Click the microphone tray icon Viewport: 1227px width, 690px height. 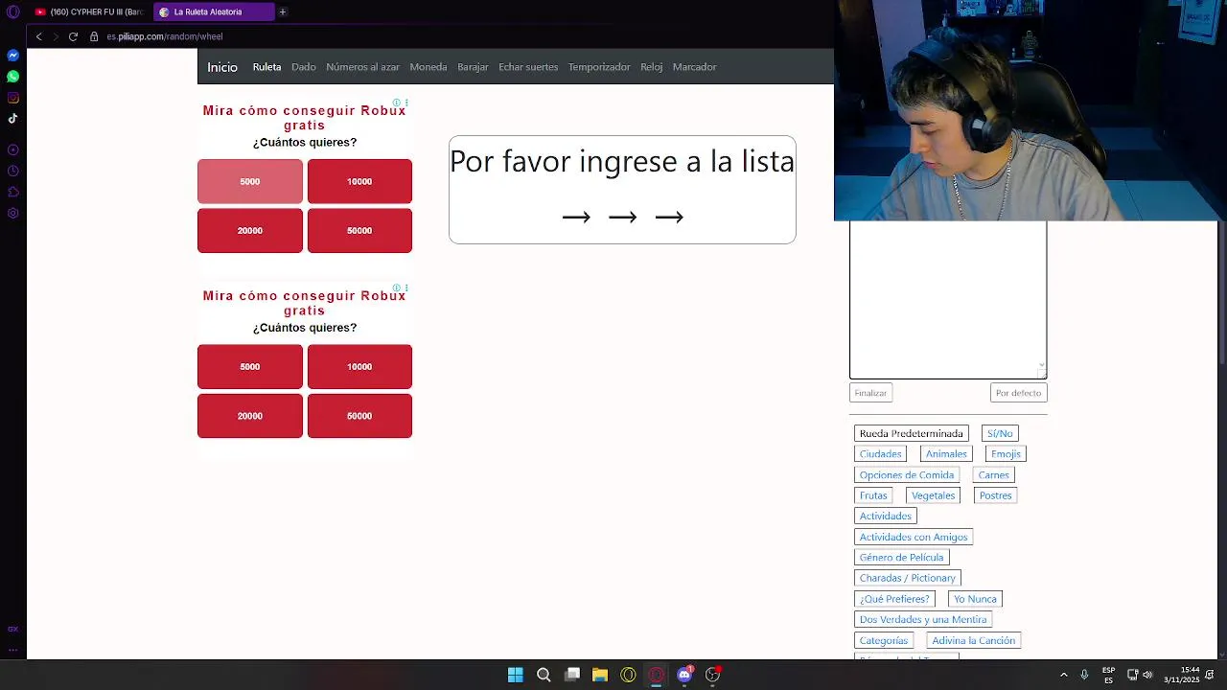(1084, 675)
